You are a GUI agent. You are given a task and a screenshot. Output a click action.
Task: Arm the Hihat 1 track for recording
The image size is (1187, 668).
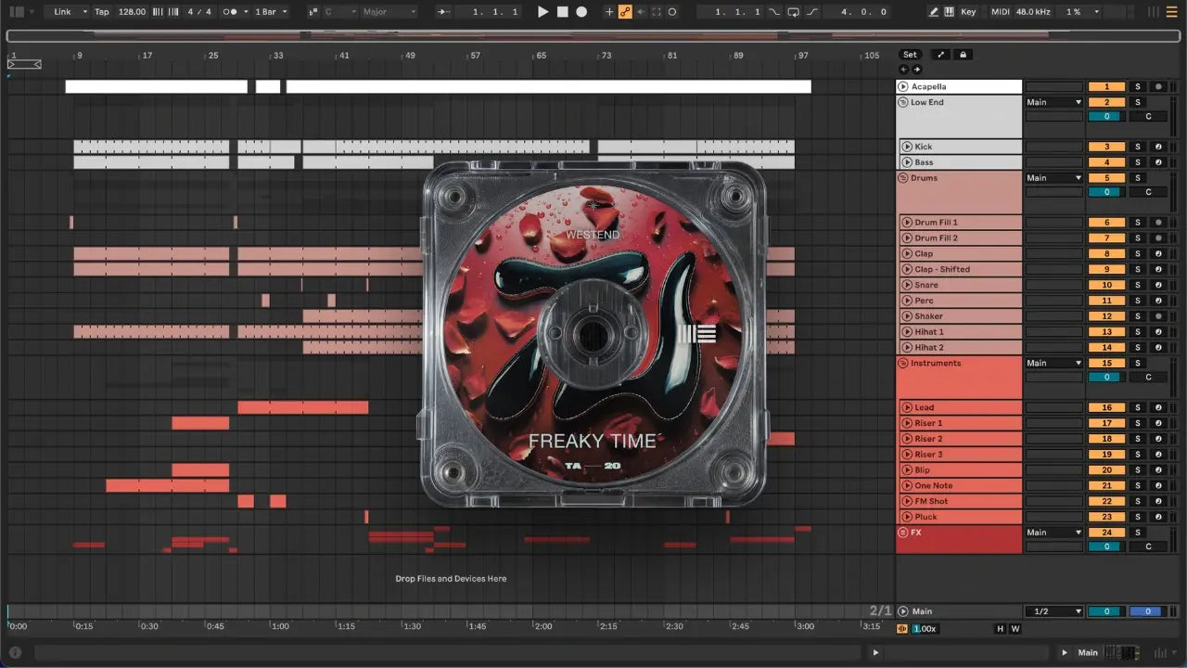pos(1158,331)
